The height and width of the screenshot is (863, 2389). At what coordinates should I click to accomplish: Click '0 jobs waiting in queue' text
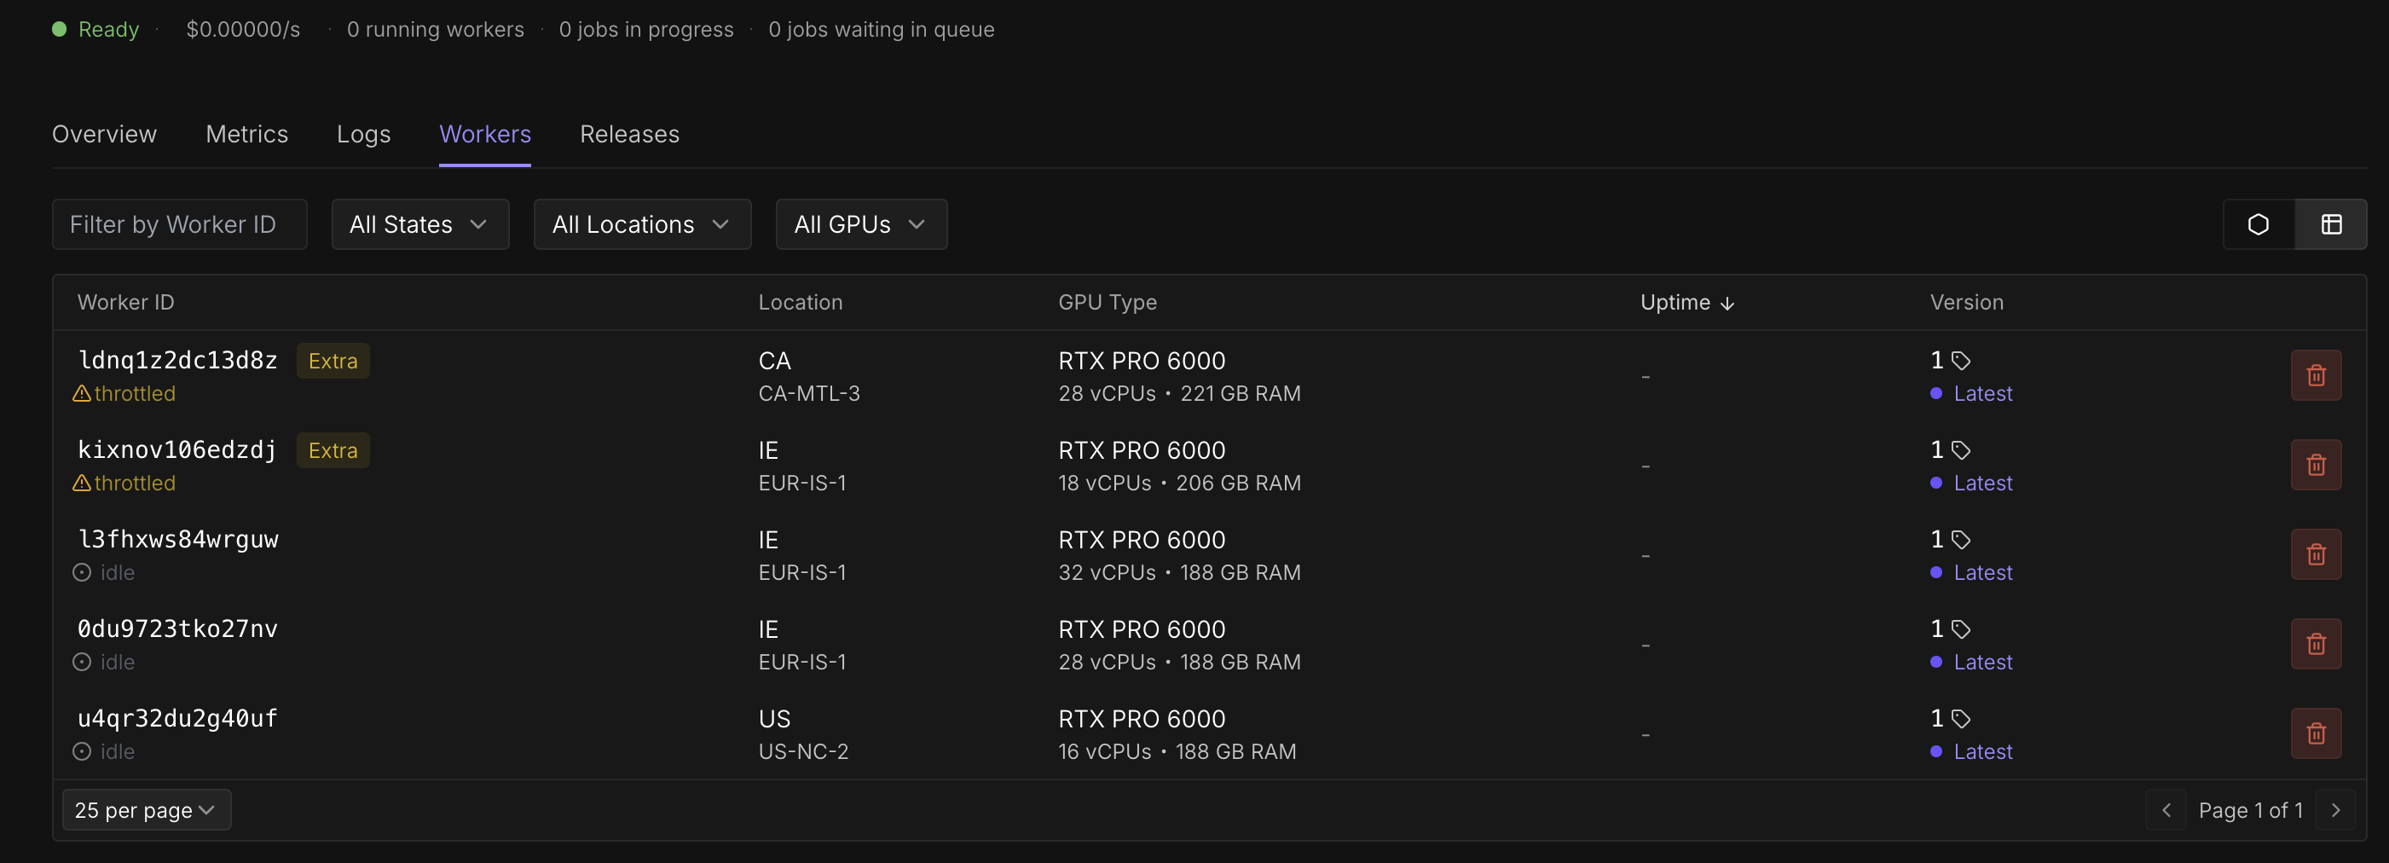point(881,29)
